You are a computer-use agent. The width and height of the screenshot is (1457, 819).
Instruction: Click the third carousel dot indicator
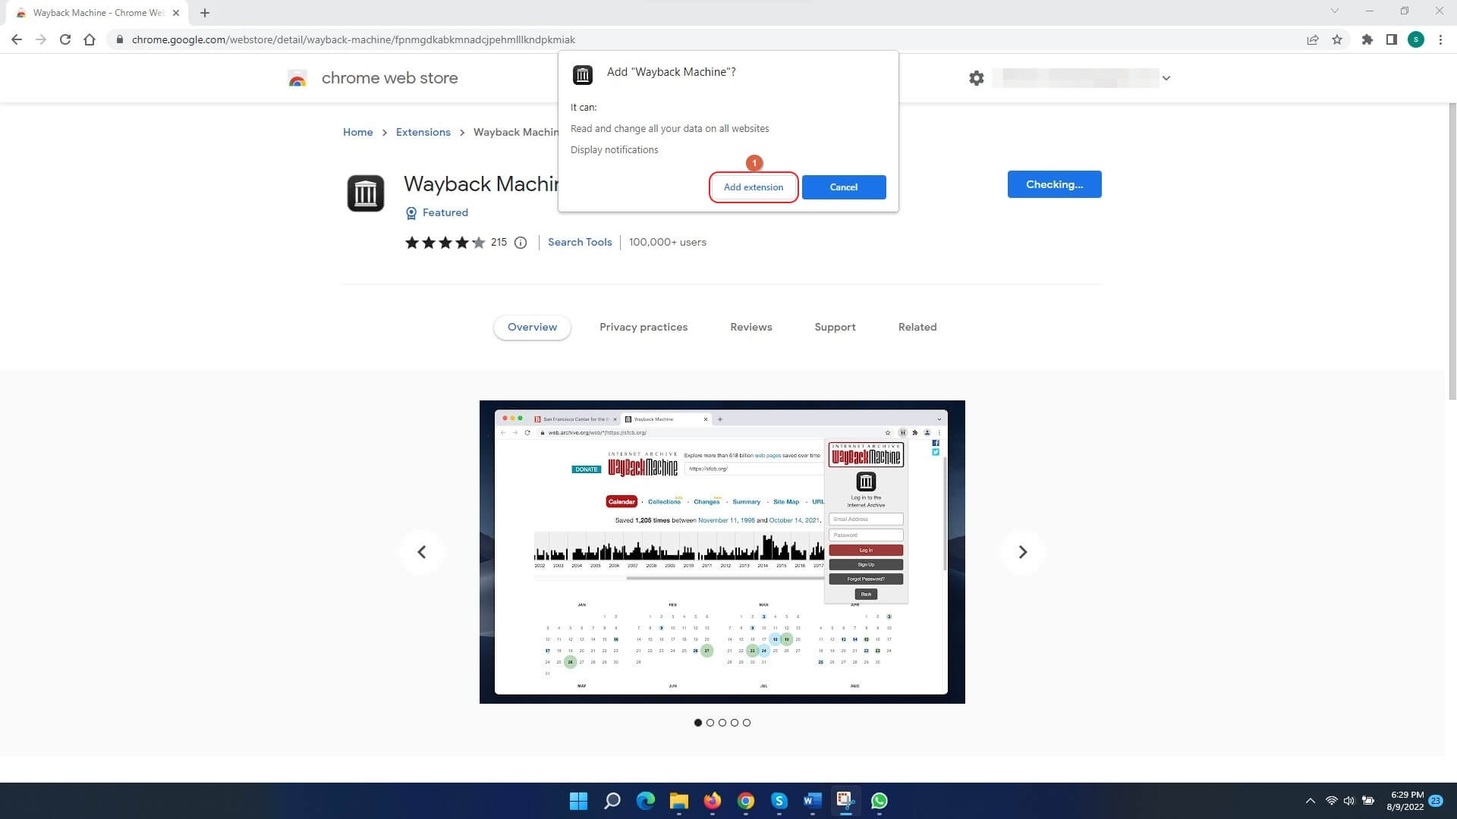point(722,722)
